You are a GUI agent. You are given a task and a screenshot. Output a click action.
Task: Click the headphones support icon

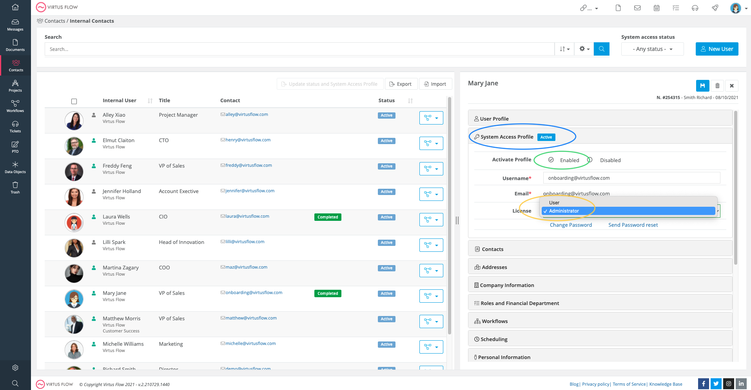pyautogui.click(x=695, y=8)
